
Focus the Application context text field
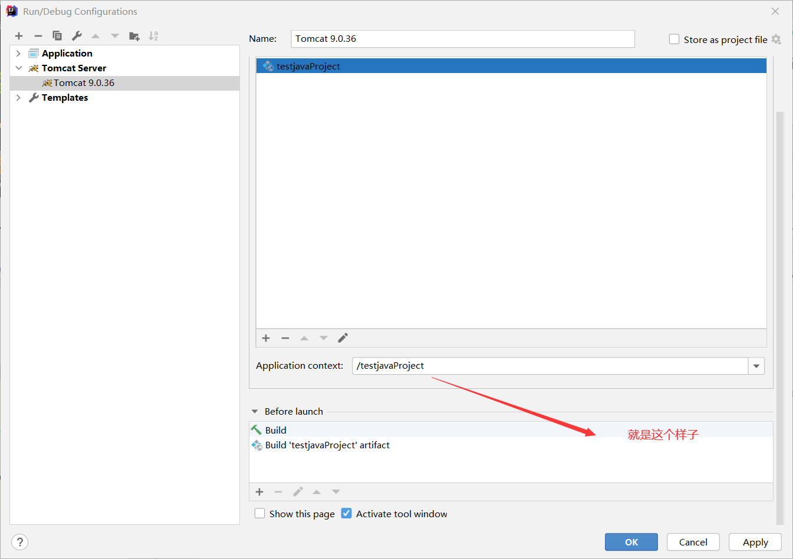pos(550,366)
